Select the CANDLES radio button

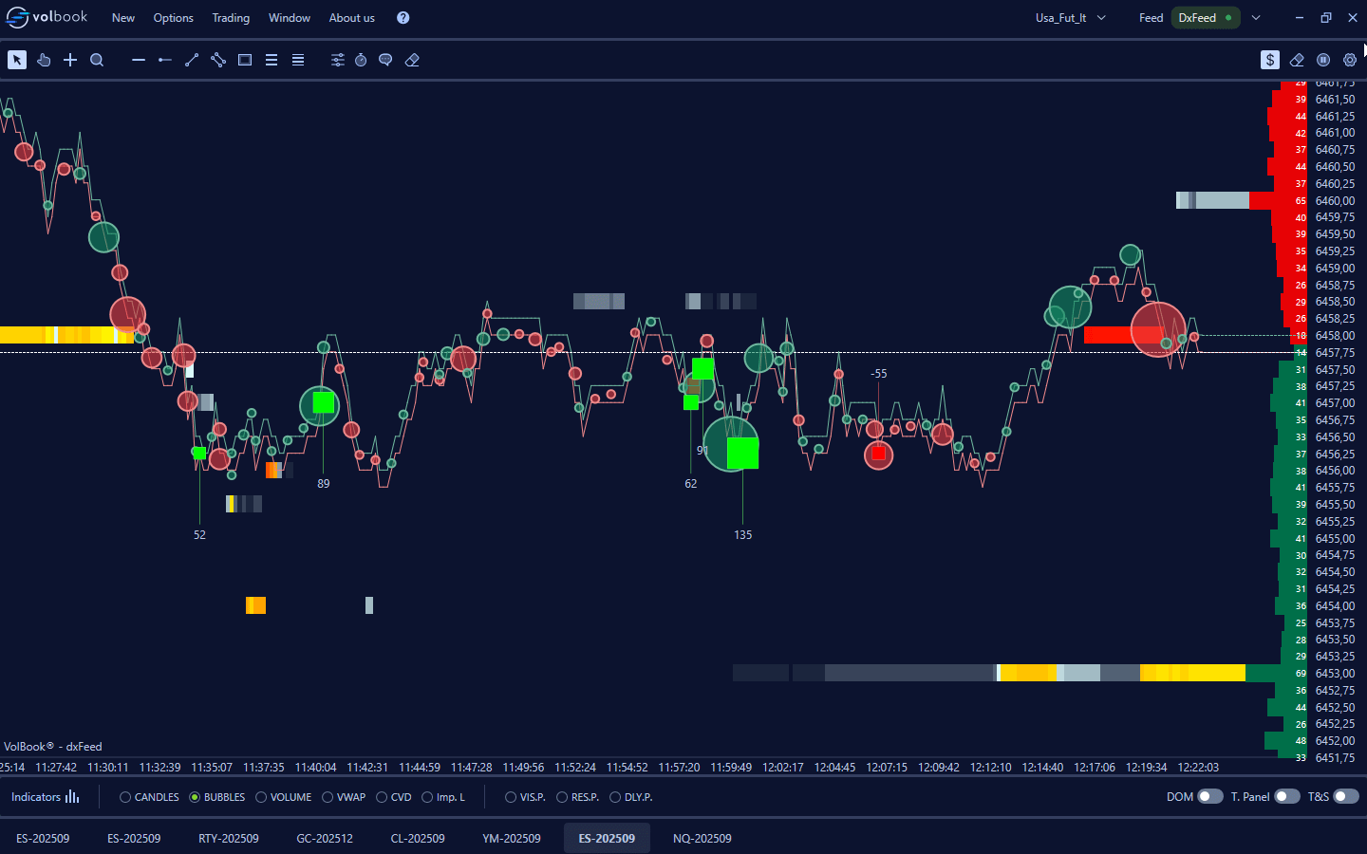125,797
